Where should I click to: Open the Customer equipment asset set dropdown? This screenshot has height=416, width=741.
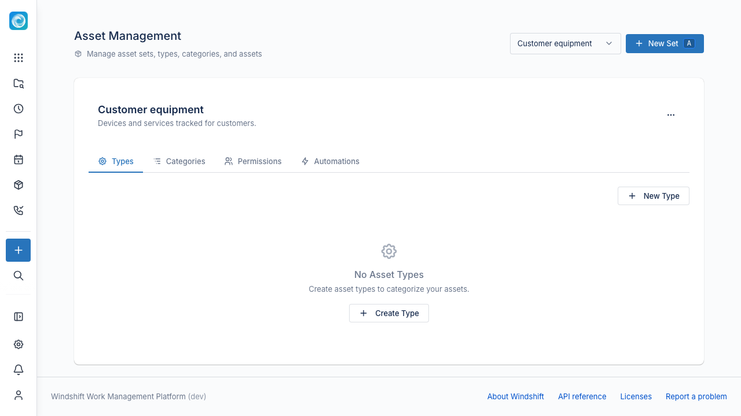(566, 43)
